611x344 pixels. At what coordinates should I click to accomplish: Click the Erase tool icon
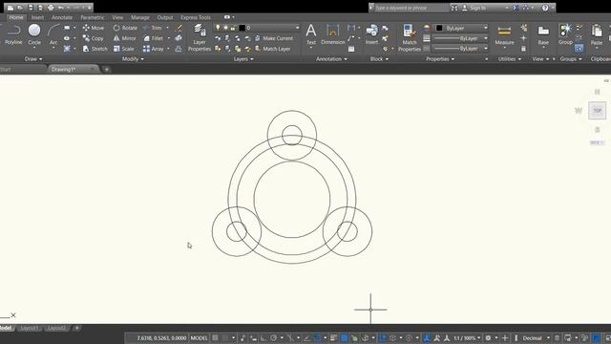[x=179, y=28]
